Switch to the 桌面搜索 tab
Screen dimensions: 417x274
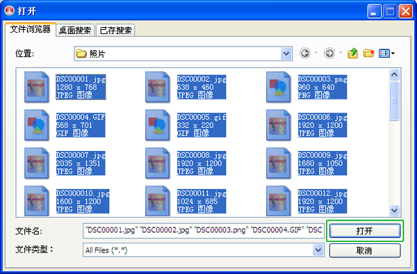[75, 31]
